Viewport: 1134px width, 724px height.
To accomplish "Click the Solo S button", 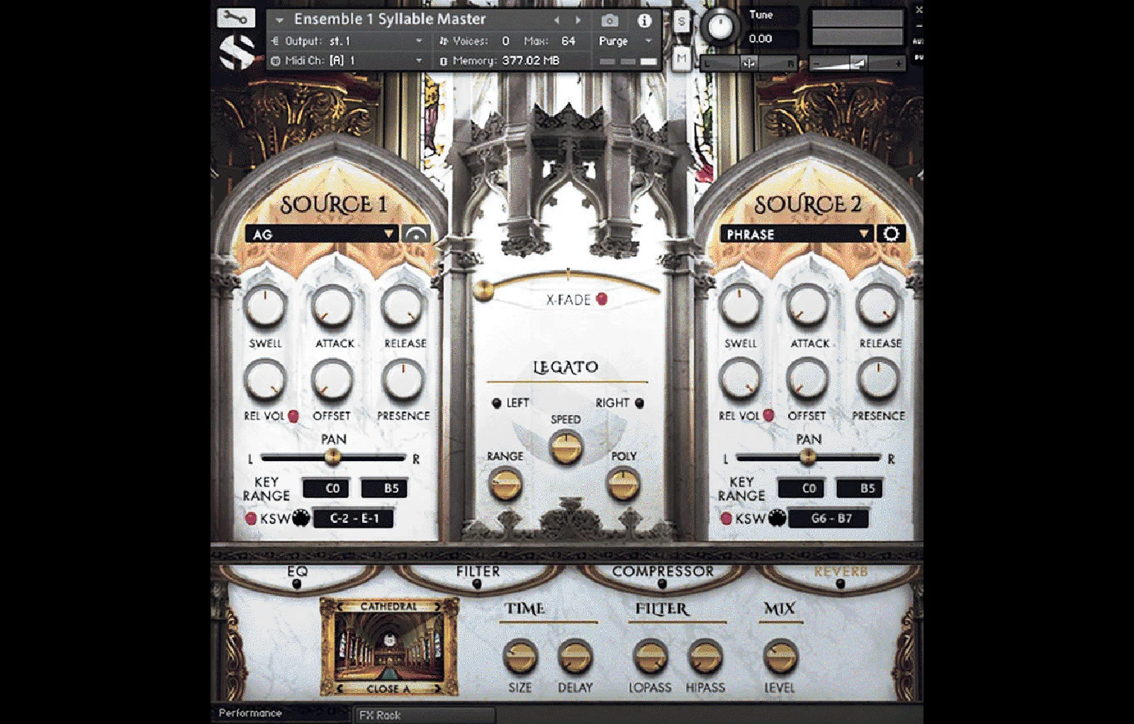I will [681, 22].
